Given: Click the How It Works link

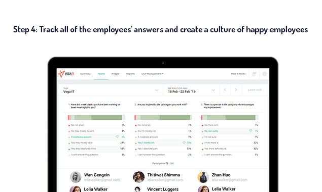Looking at the screenshot, I should pos(238,74).
